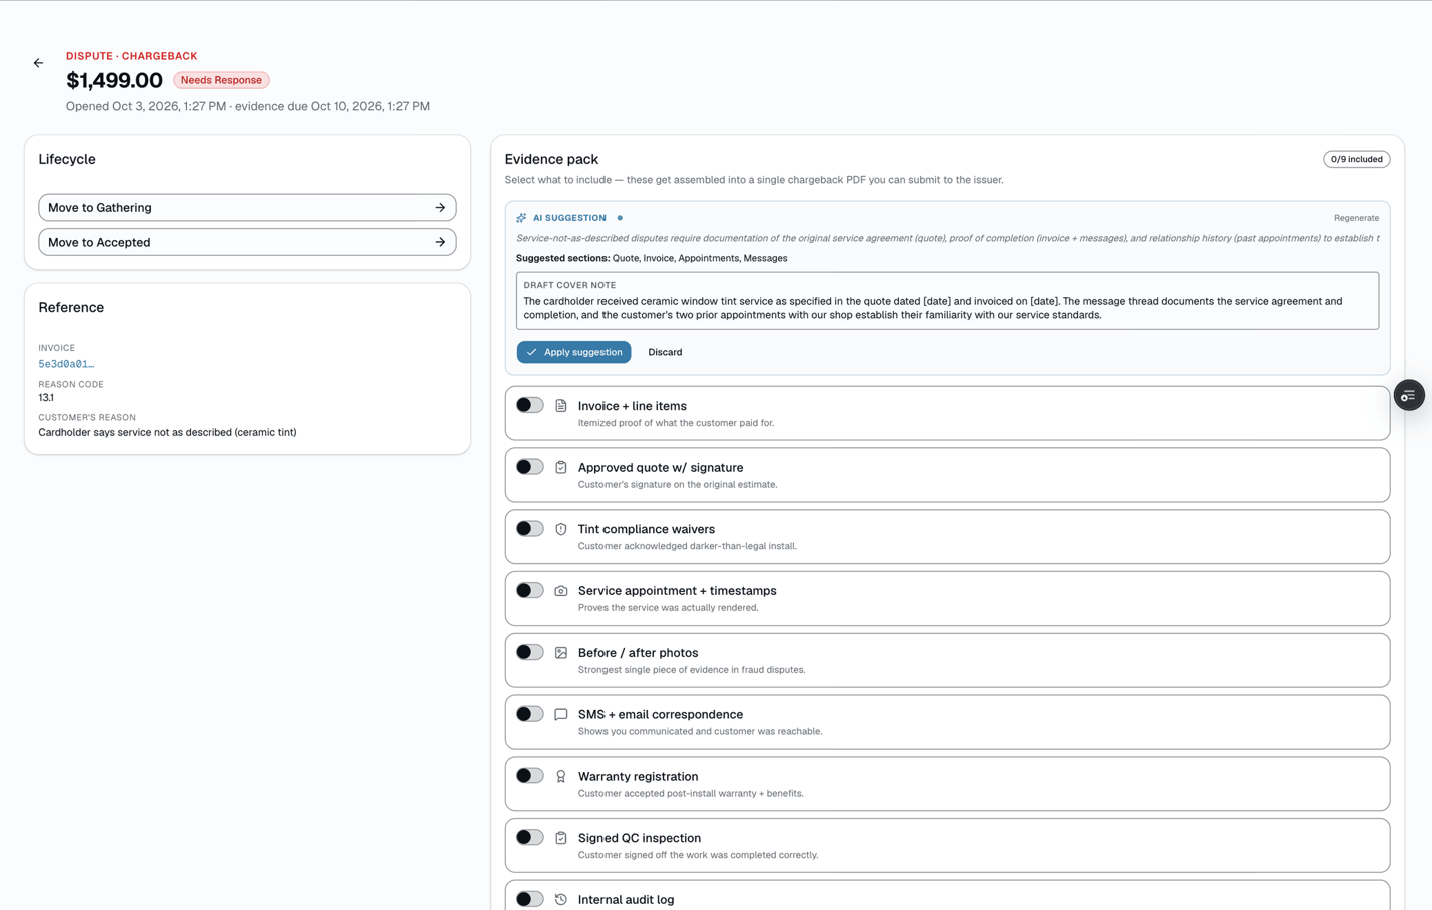Click the Opened Oct 3, 2026 date line

248,106
